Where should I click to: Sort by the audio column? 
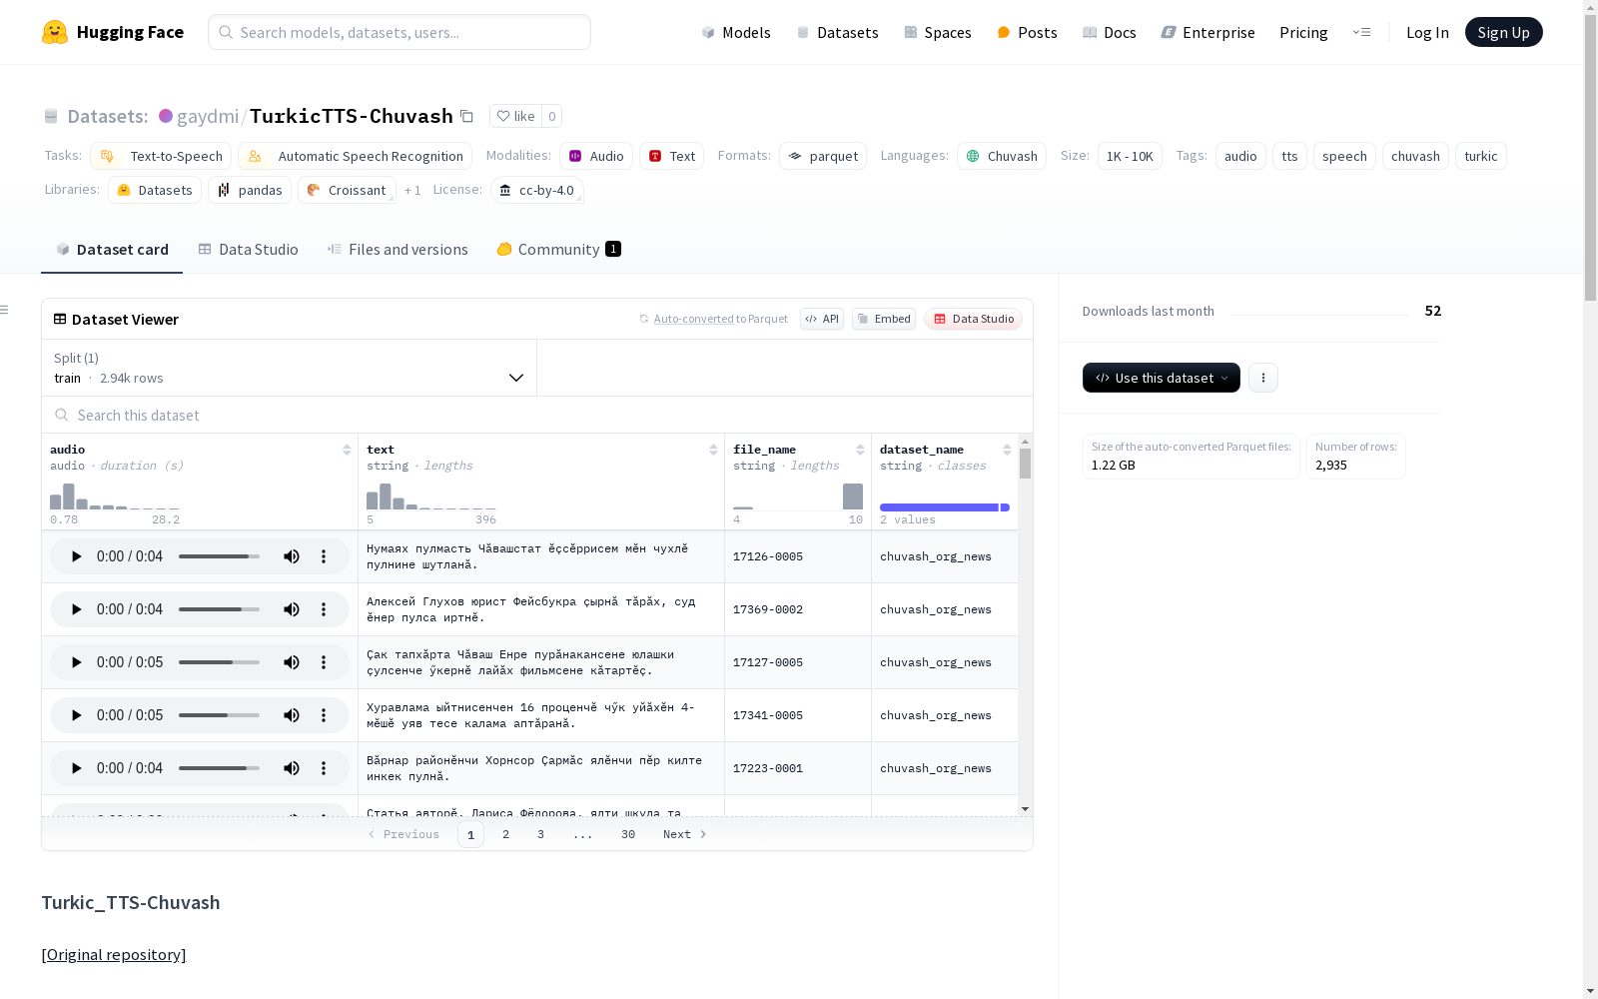(x=347, y=450)
